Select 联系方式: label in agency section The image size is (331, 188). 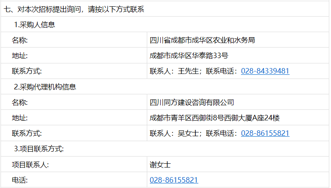[x=27, y=133]
